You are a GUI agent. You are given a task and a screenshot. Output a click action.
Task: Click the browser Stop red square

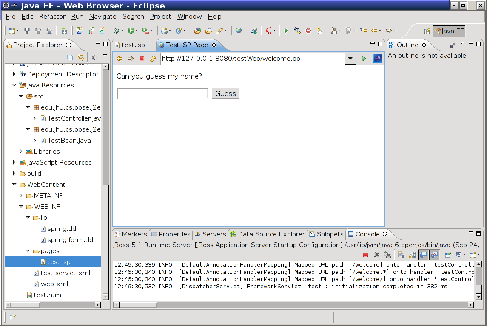click(x=142, y=59)
